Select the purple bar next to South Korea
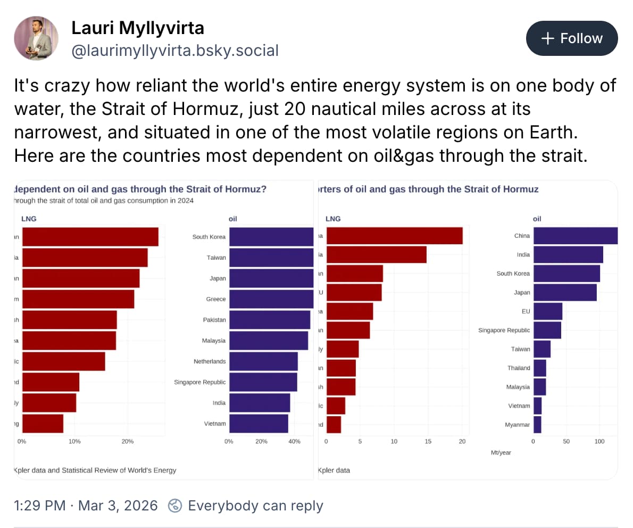The height and width of the screenshot is (528, 633). tap(271, 237)
